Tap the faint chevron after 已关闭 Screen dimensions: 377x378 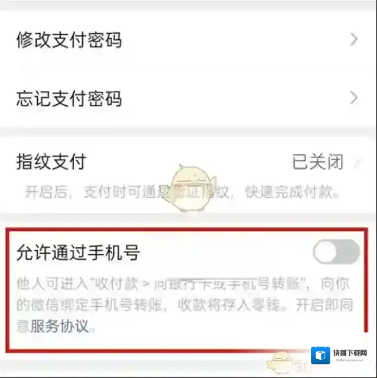click(357, 161)
